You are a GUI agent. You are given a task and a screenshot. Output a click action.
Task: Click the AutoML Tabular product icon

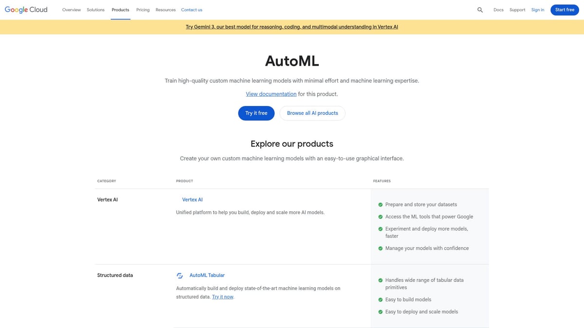(180, 276)
